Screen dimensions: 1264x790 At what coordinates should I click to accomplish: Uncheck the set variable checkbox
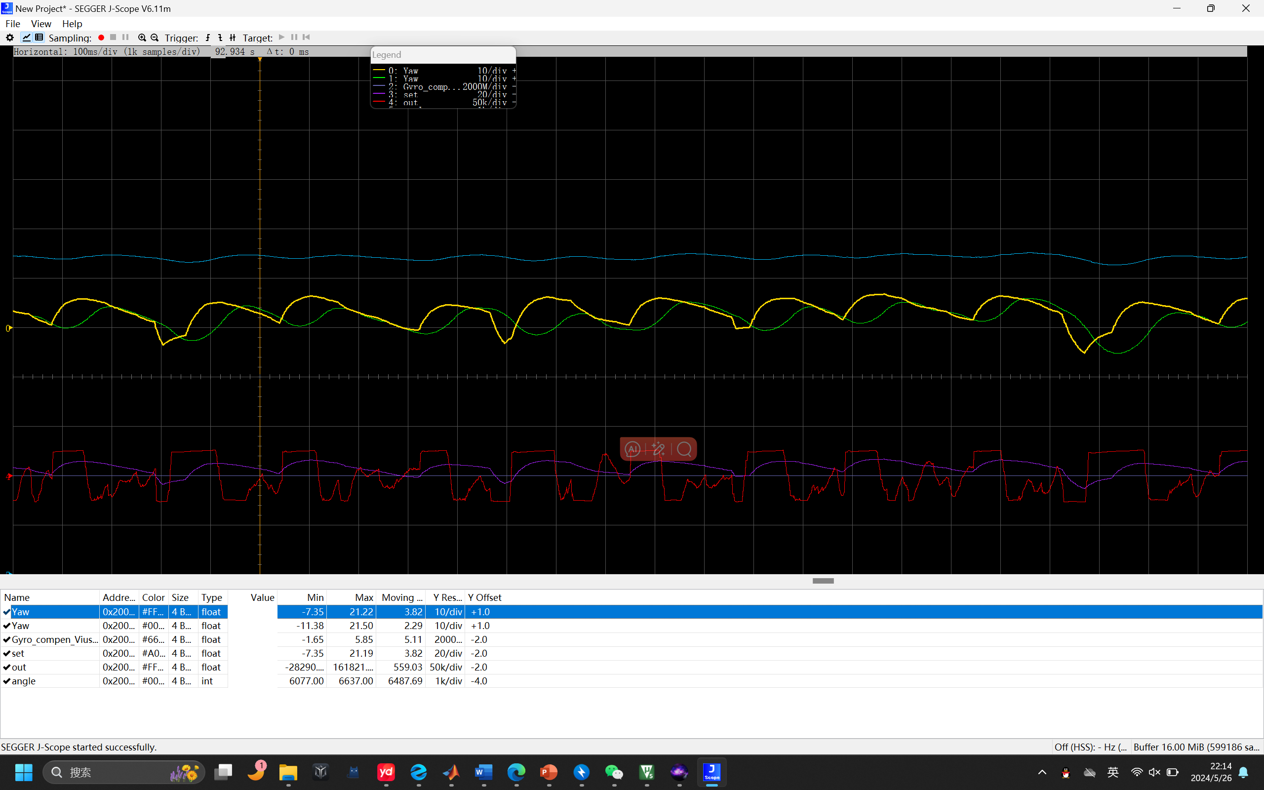pos(7,653)
